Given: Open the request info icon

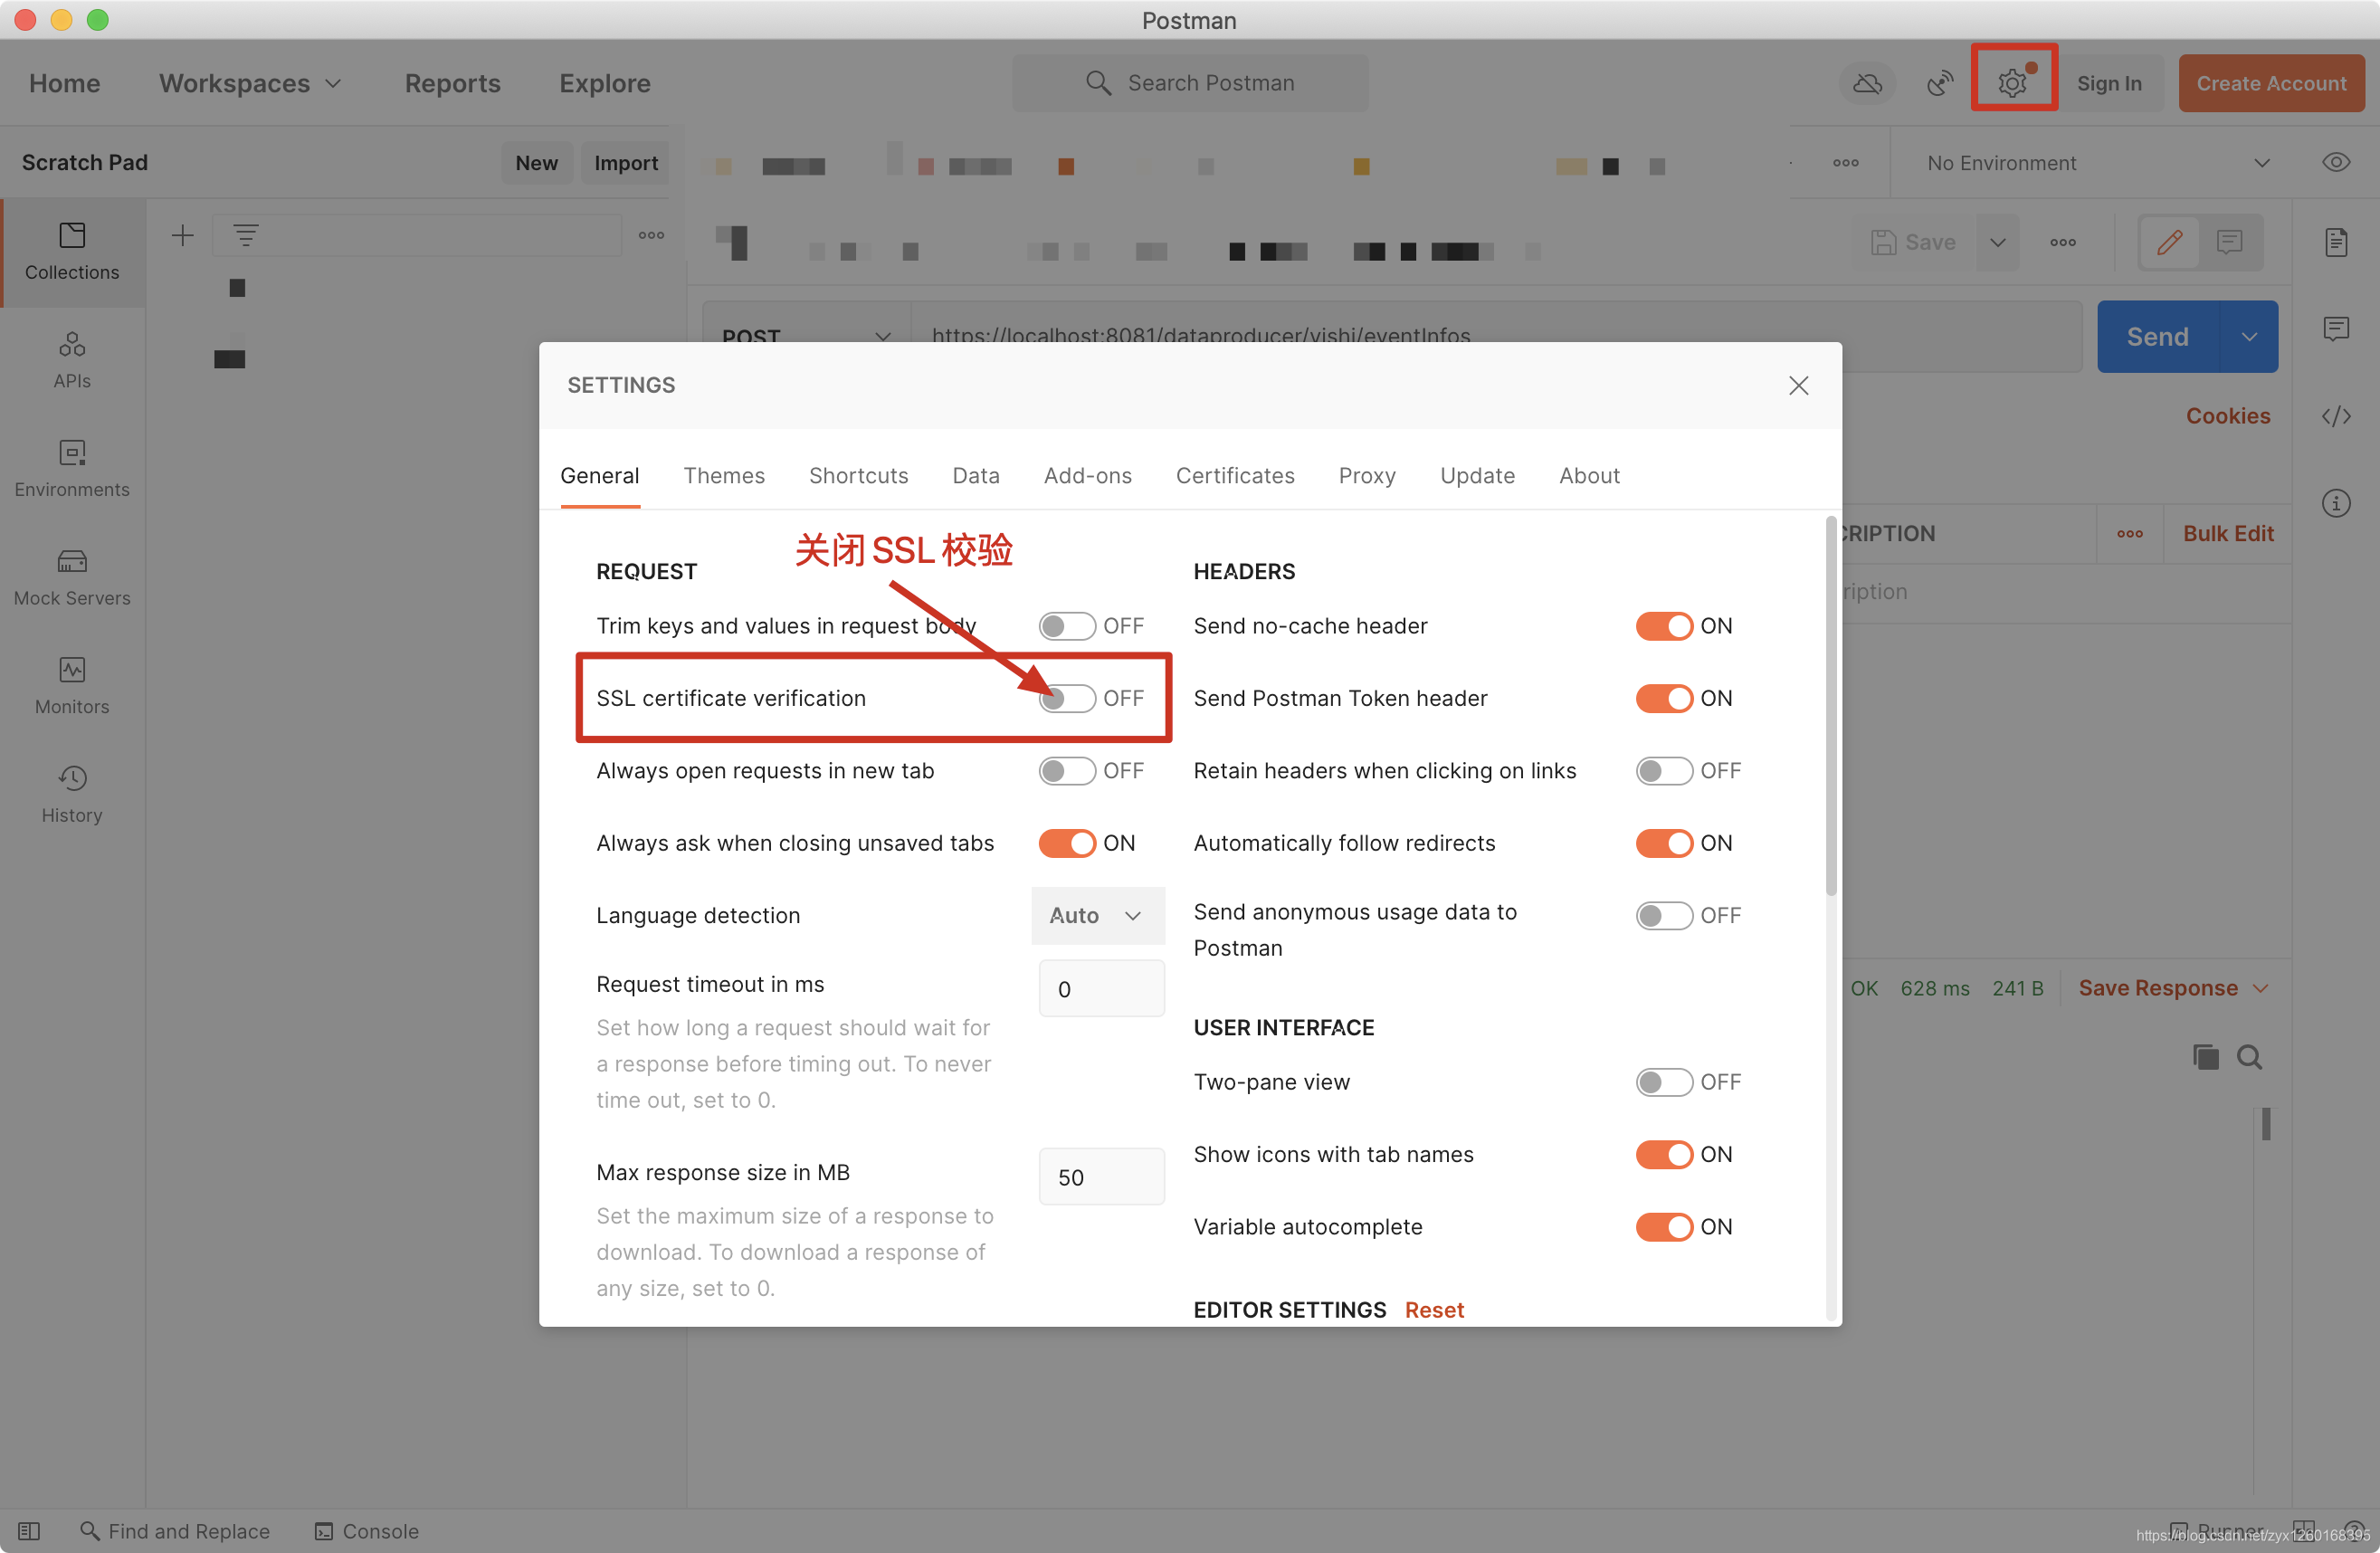Looking at the screenshot, I should (2336, 502).
